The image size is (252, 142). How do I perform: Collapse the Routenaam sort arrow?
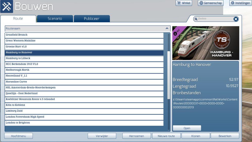click(x=167, y=29)
